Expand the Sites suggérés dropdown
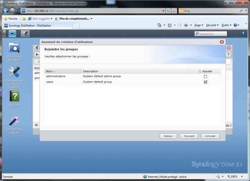 tap(52, 19)
